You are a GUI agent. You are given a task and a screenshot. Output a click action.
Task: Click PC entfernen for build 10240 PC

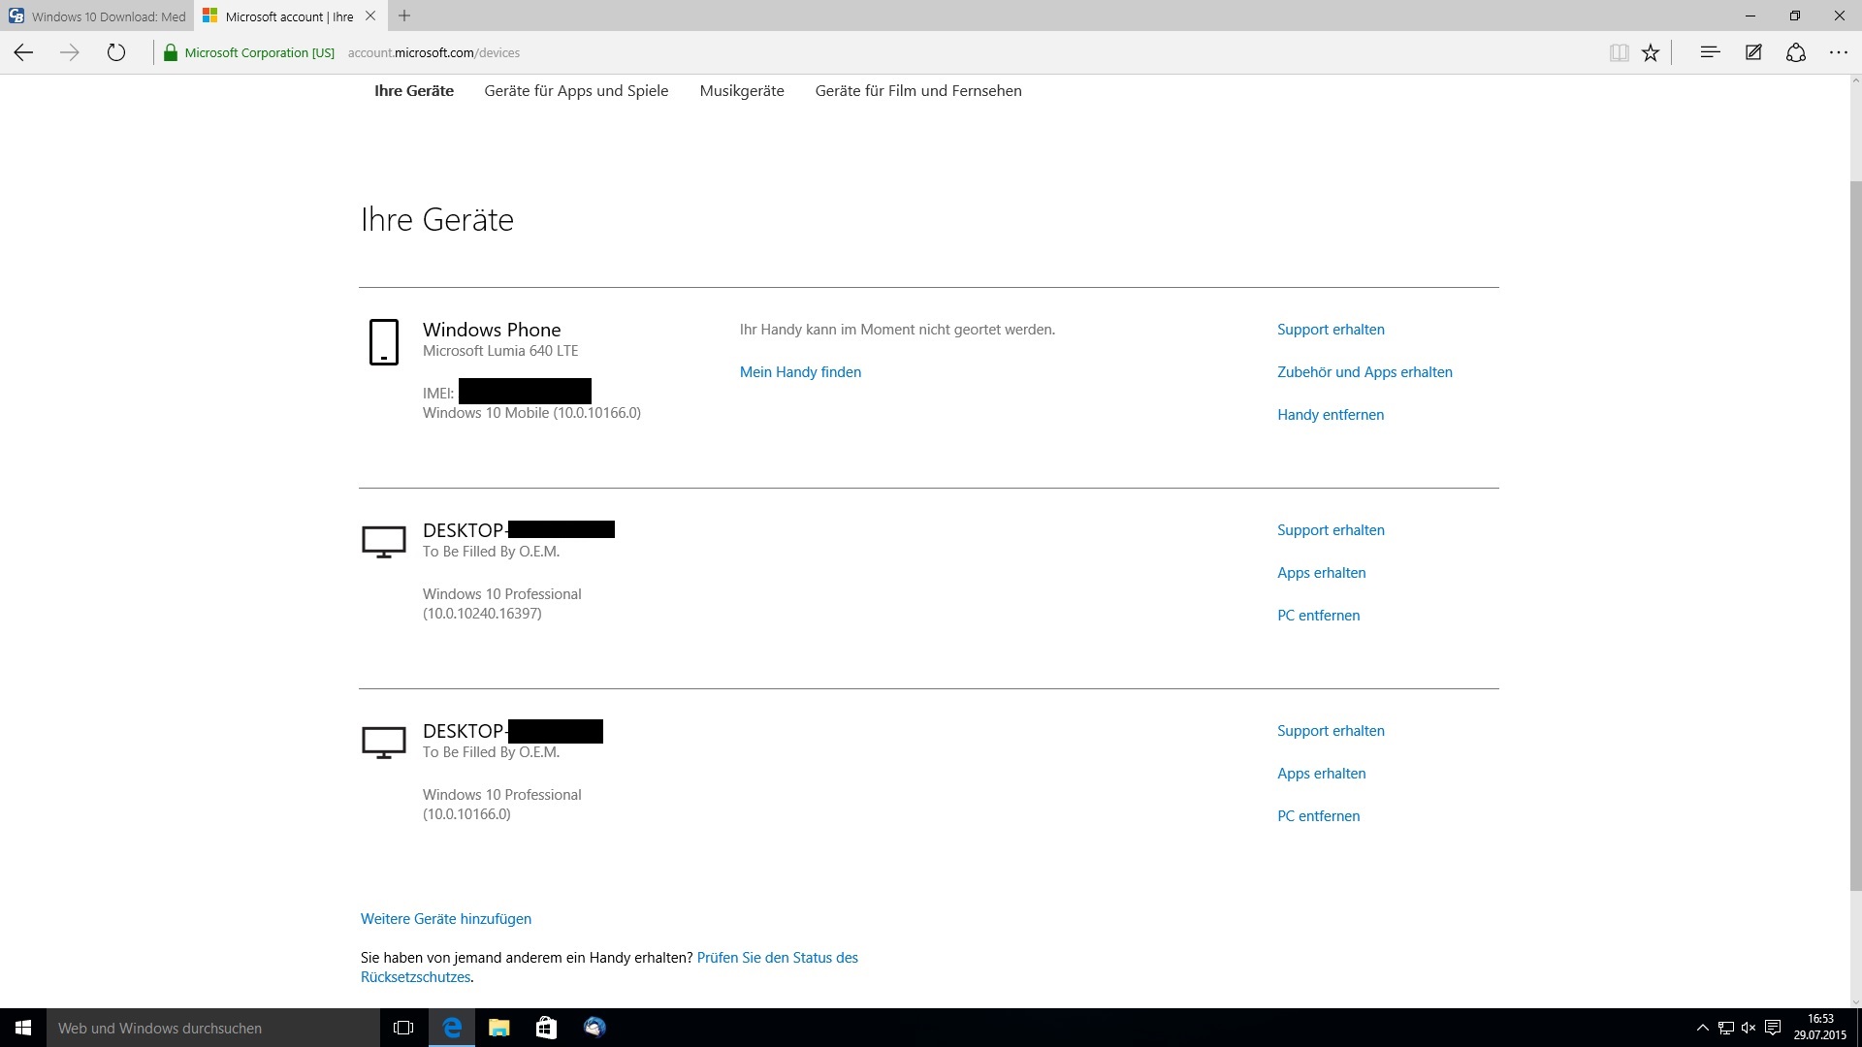tap(1318, 616)
